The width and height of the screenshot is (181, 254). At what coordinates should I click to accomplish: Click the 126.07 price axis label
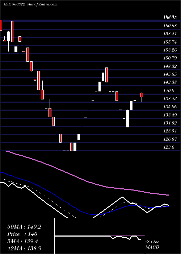point(170,139)
